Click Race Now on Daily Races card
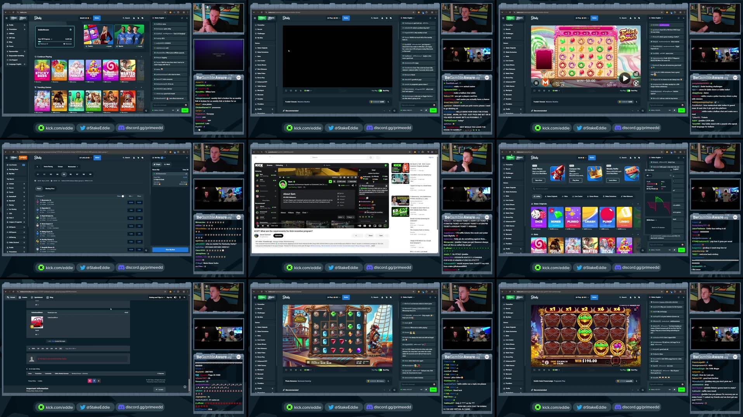 tap(539, 180)
